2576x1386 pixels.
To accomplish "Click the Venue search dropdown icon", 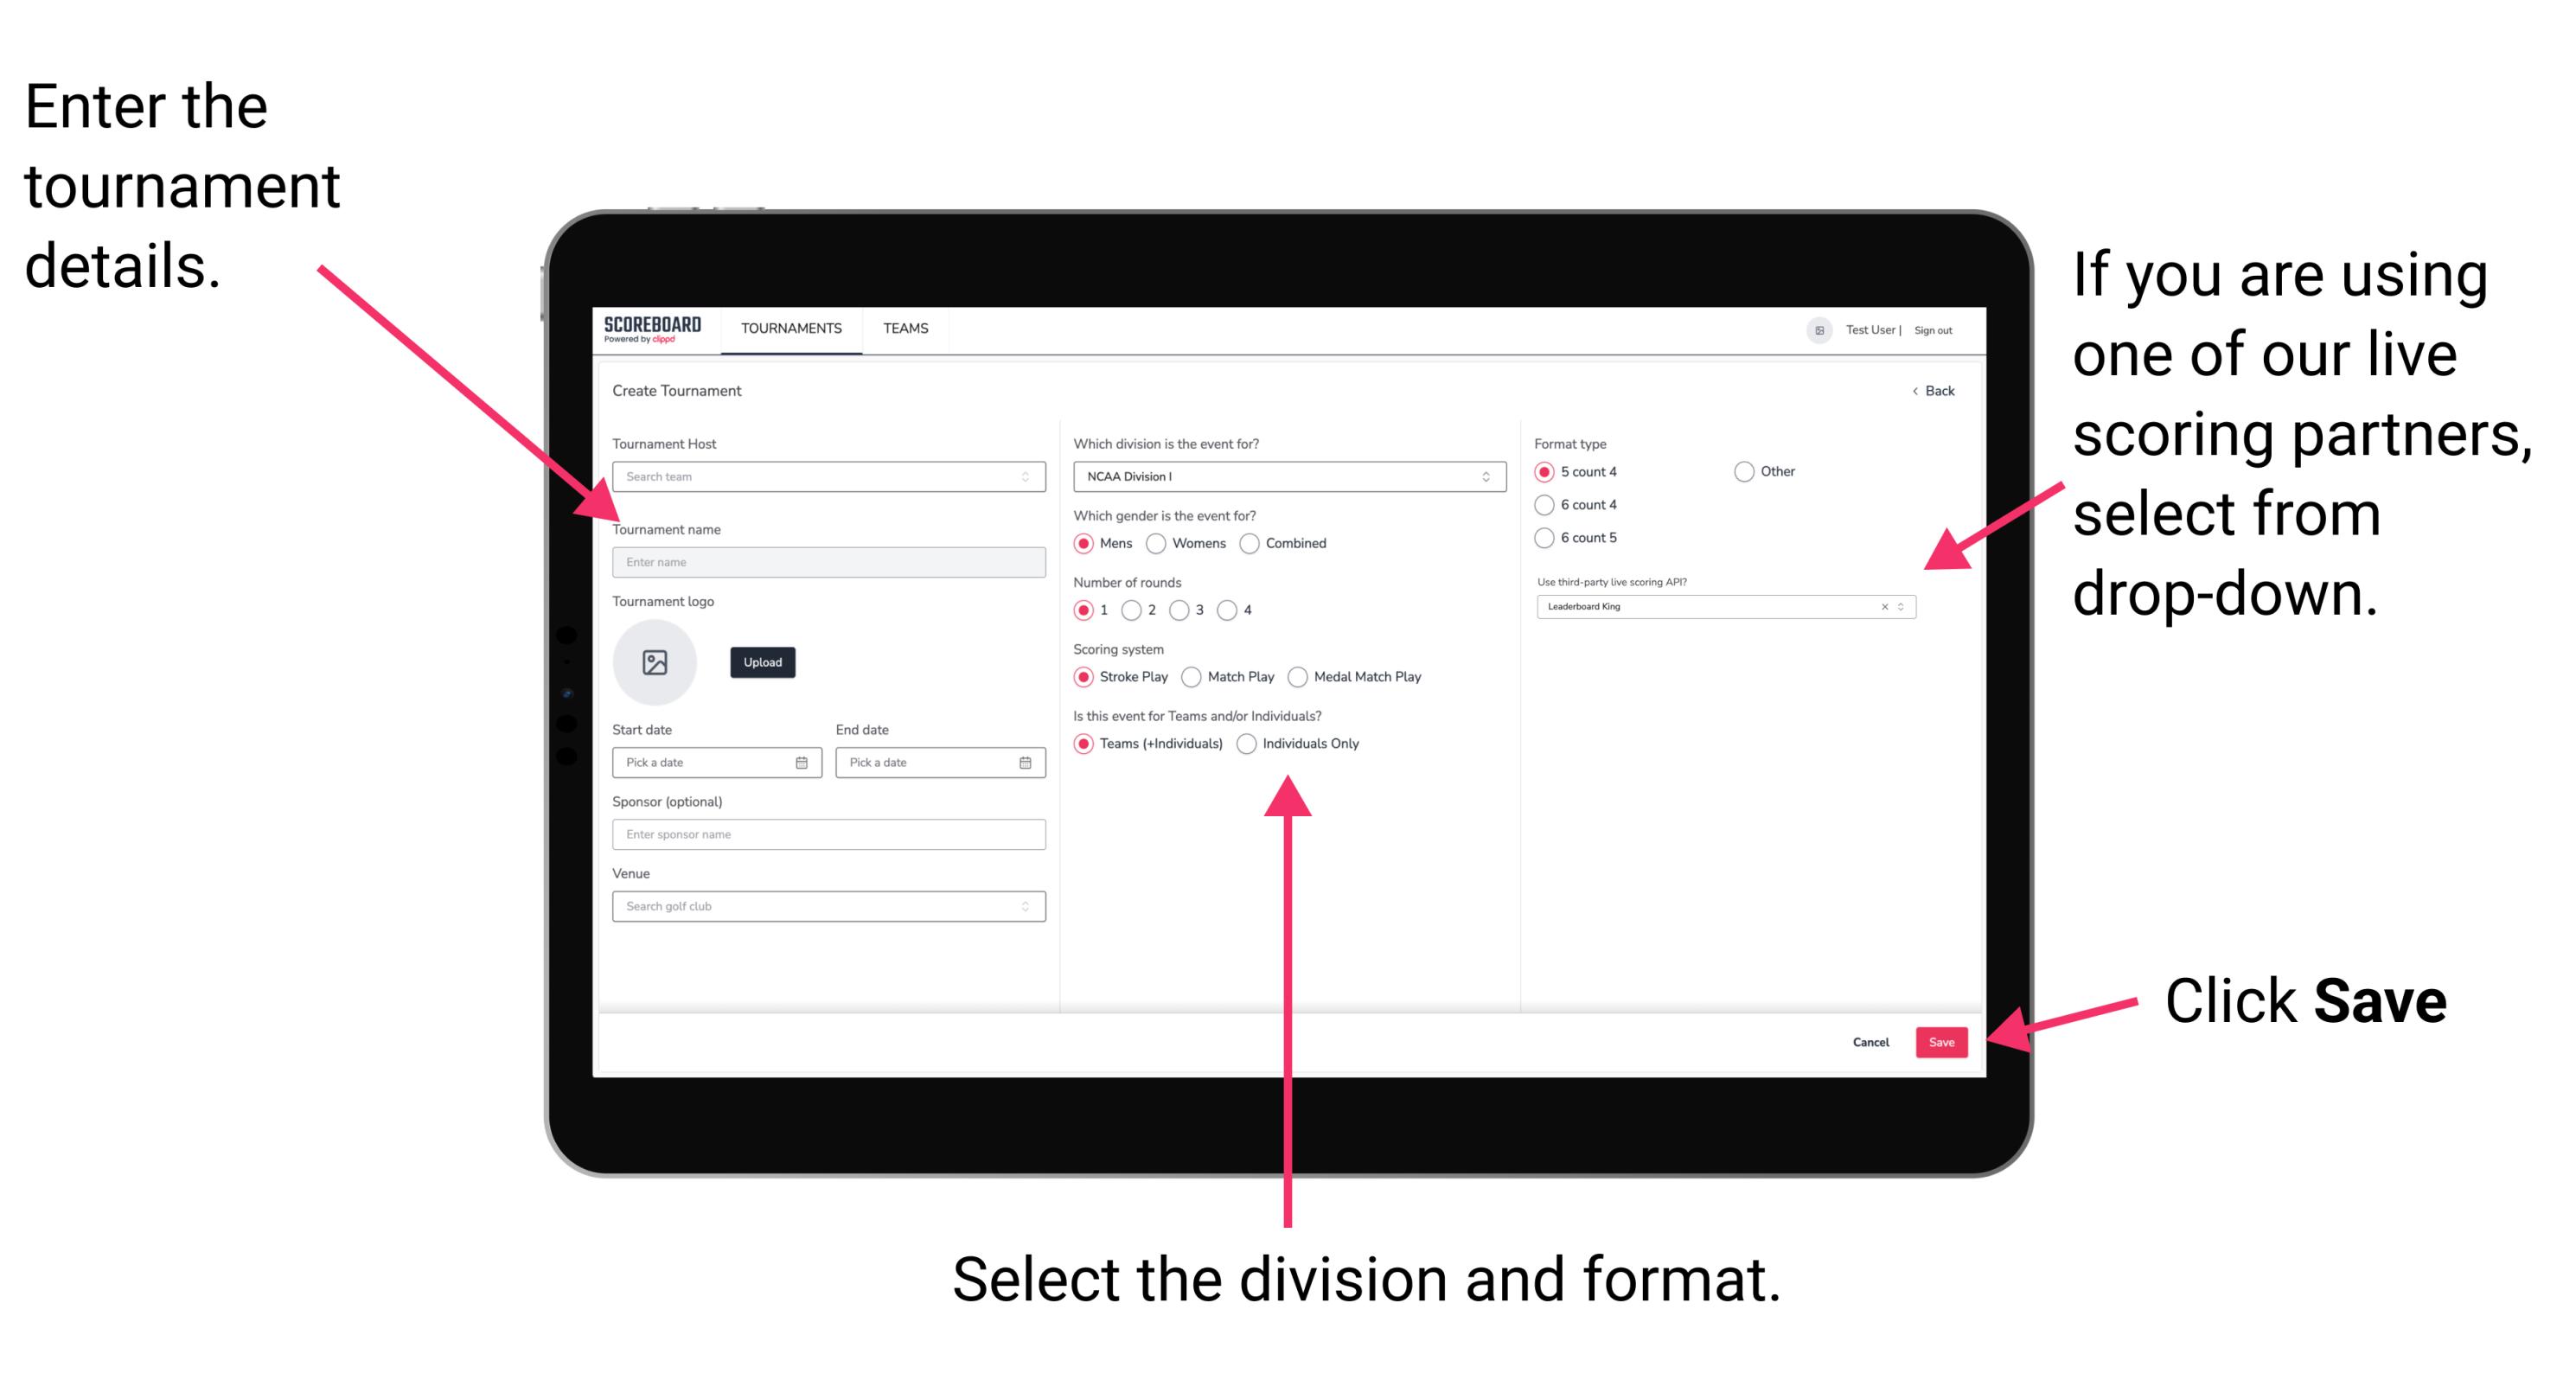I will coord(1024,906).
